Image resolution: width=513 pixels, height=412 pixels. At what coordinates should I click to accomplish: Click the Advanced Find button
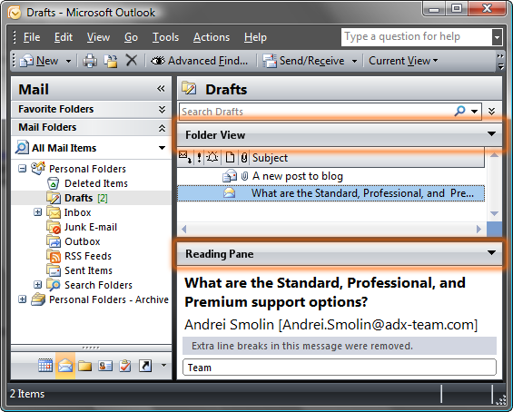pyautogui.click(x=199, y=61)
